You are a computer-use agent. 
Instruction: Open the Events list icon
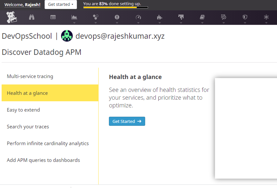coord(53,17)
